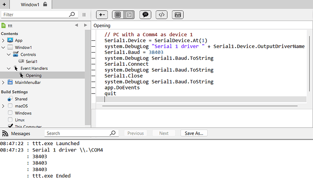
Task: Expand the MainMenuBar node
Action: 3,83
